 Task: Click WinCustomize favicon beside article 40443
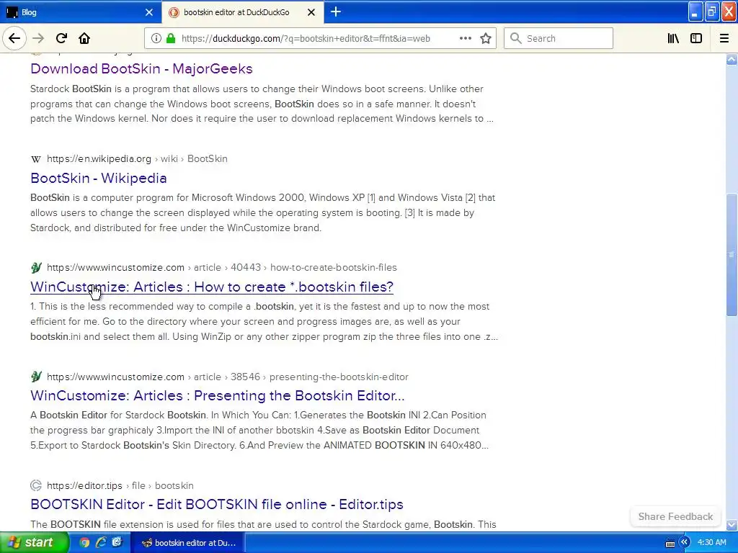(36, 268)
